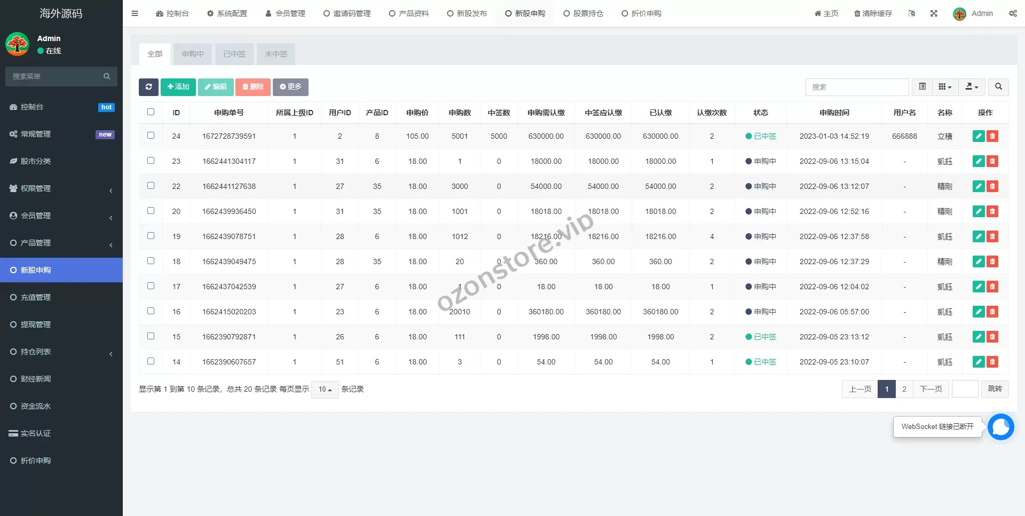
Task: Click the green 添加 button
Action: click(178, 87)
